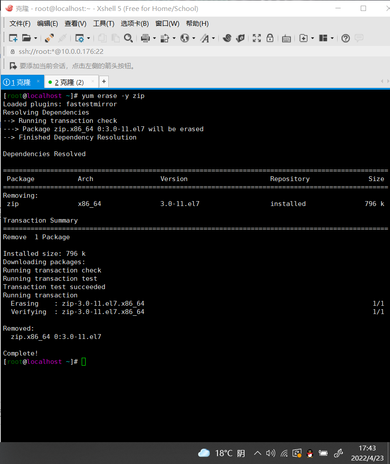Expand the Print dropdown arrow

tap(154, 38)
